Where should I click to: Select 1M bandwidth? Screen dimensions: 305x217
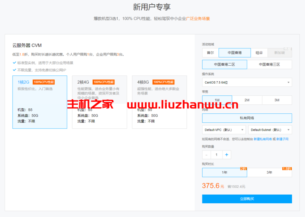pos(217,100)
